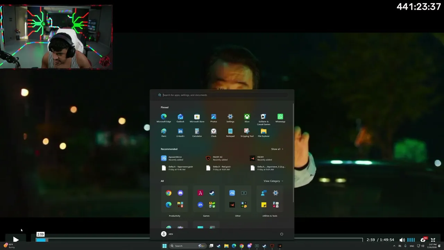Open the pinned Clock app

(214, 133)
